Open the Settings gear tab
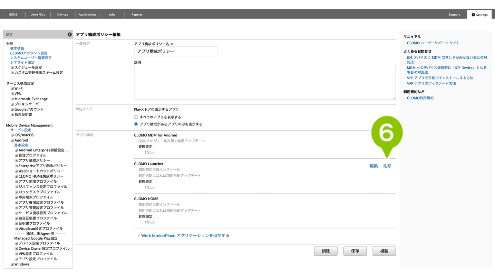 pyautogui.click(x=479, y=14)
